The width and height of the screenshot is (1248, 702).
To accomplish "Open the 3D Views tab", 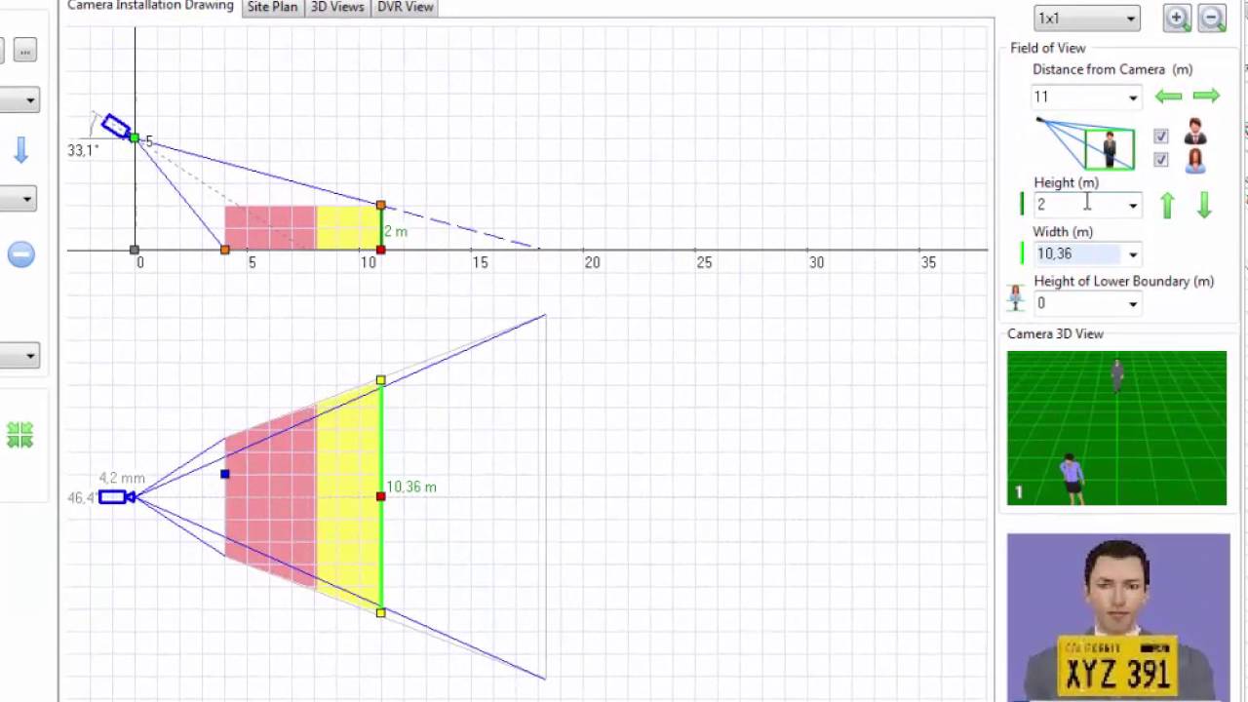I will pos(337,7).
